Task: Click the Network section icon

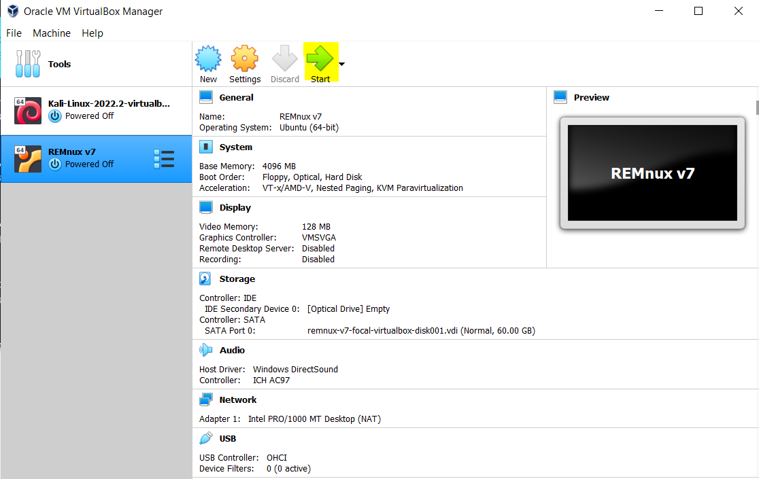Action: [205, 400]
